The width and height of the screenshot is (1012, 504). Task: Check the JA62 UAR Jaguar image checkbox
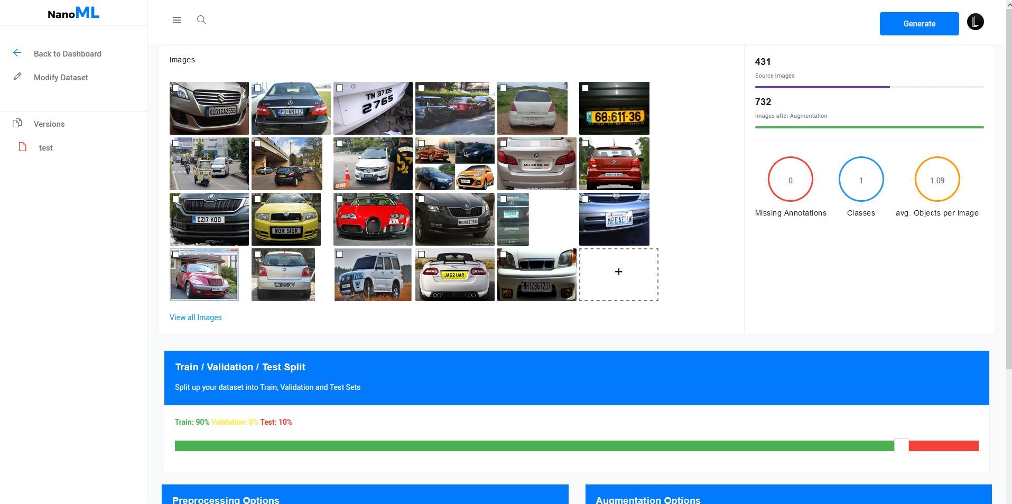click(421, 255)
